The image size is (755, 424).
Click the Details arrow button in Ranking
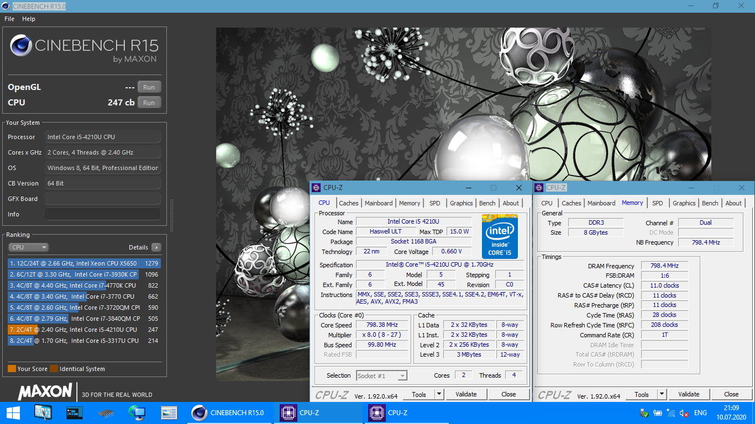coord(156,247)
